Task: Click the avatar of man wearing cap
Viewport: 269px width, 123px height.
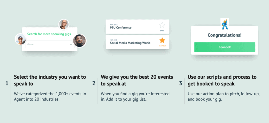Action: pos(20,39)
